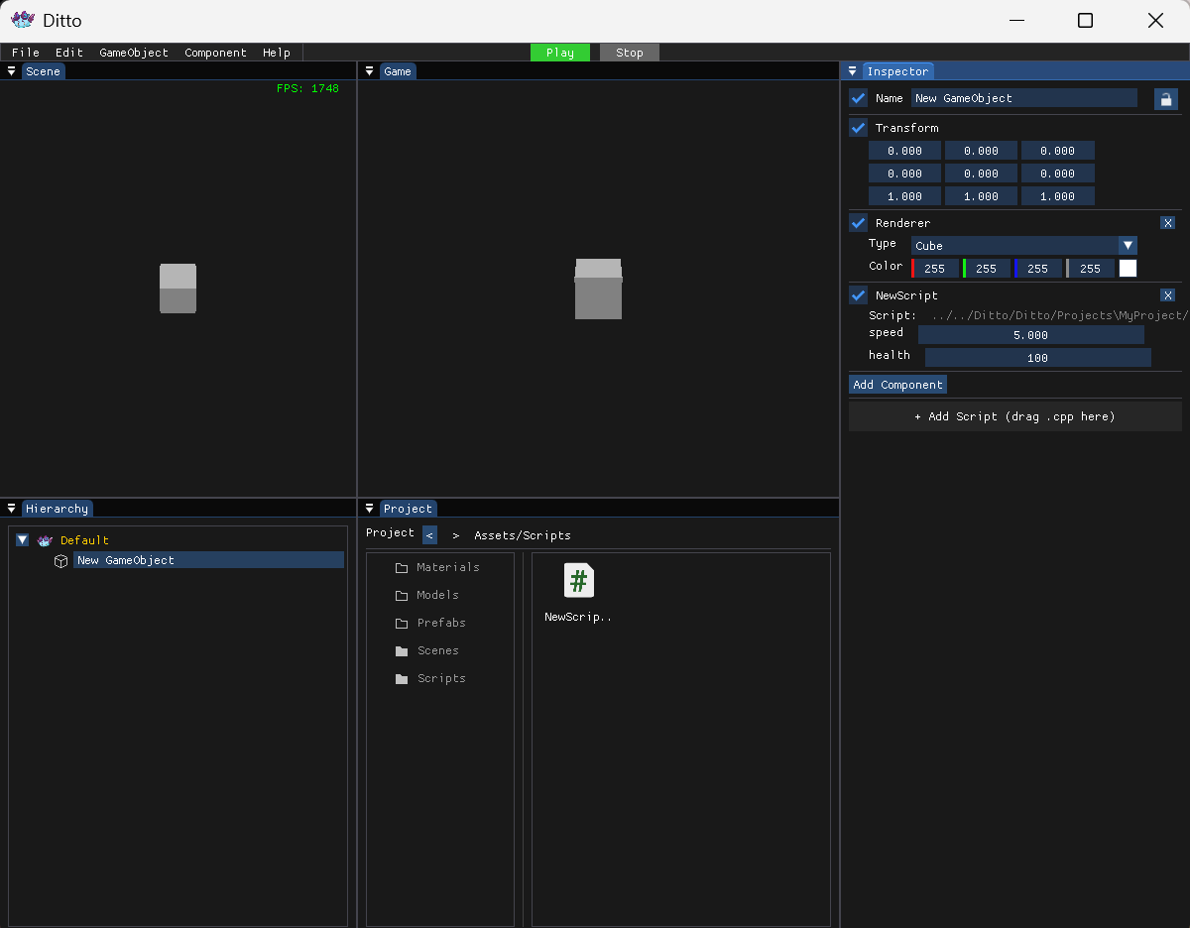This screenshot has height=928, width=1190.
Task: Toggle the GameObject active checkbox beside Name
Action: (x=859, y=98)
